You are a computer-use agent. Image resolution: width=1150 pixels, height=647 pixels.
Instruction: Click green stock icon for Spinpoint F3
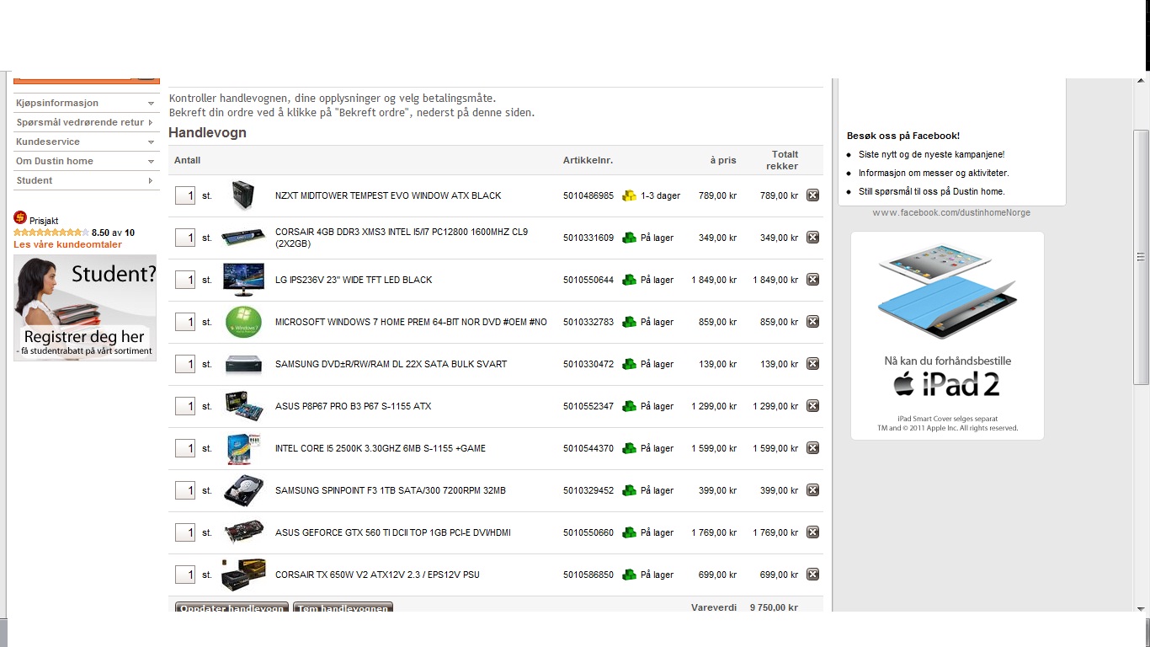coord(629,490)
